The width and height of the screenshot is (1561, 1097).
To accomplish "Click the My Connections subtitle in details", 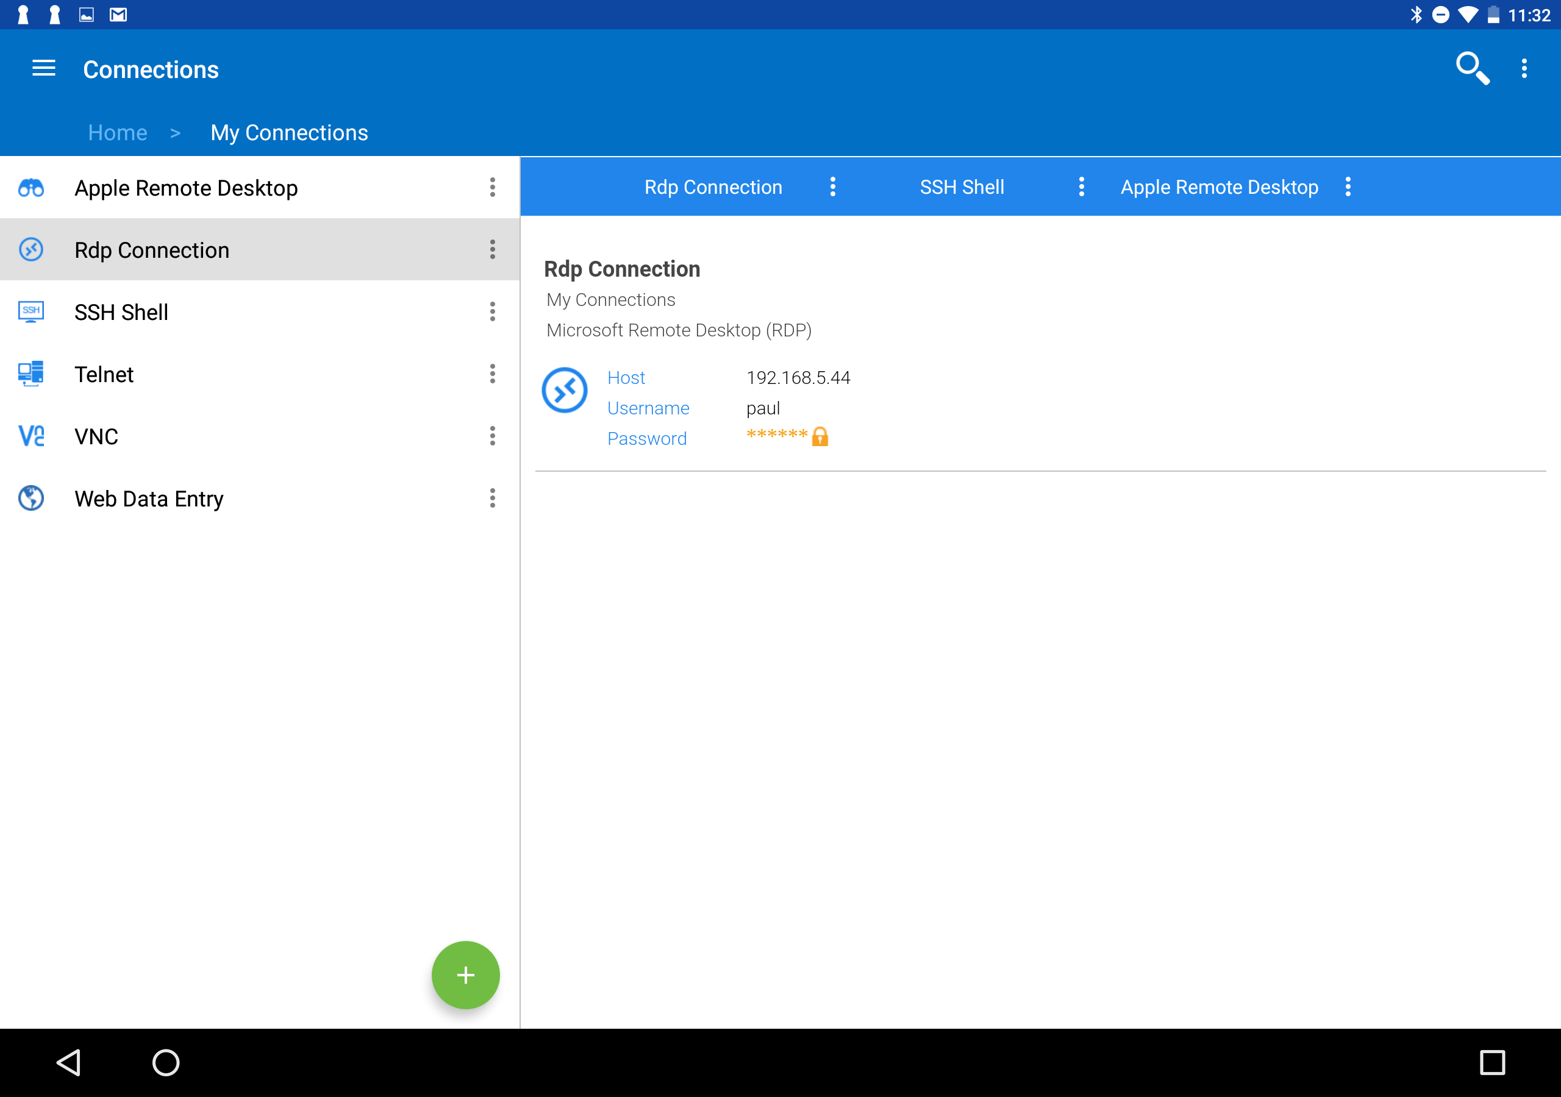I will click(611, 300).
